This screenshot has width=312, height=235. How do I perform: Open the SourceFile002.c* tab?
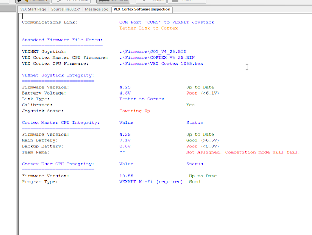(x=66, y=9)
